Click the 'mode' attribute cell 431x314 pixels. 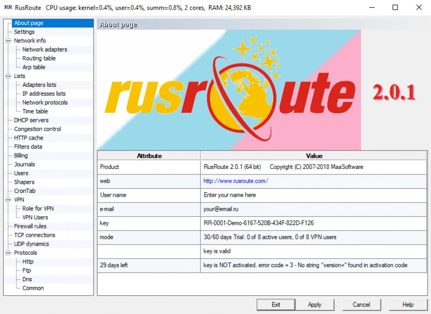pos(149,237)
